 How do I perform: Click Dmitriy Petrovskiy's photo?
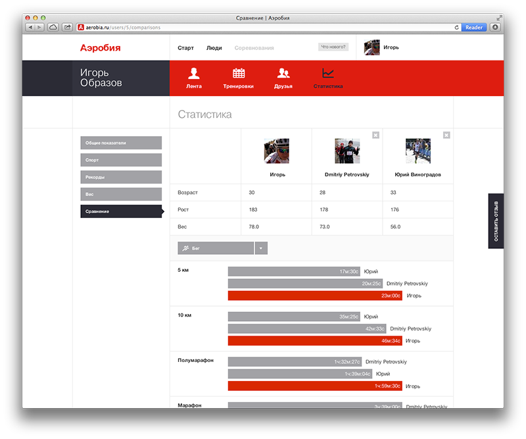(x=347, y=151)
